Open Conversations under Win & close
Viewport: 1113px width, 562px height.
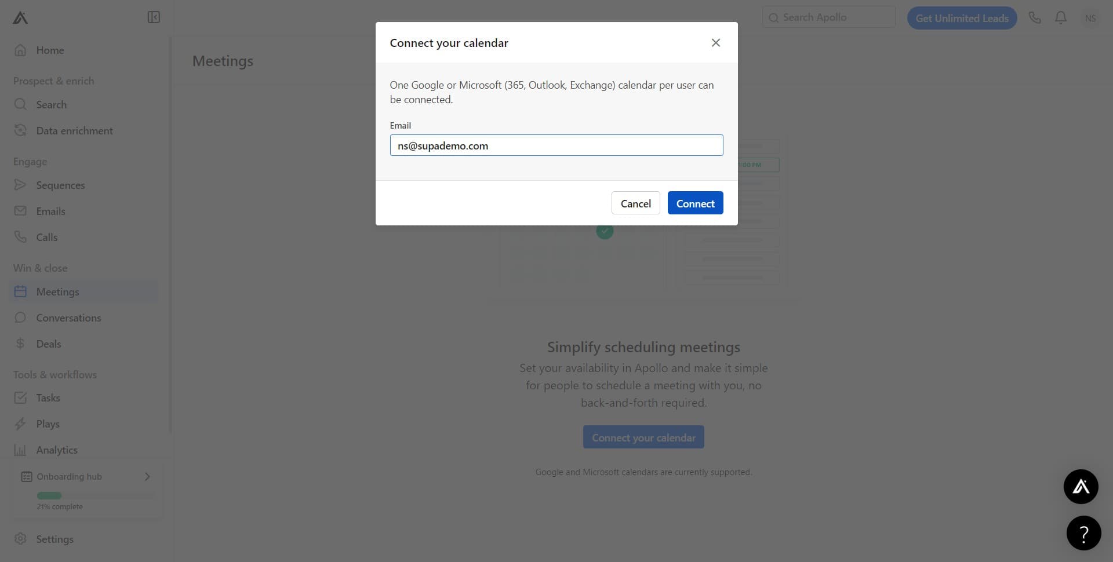coord(68,318)
